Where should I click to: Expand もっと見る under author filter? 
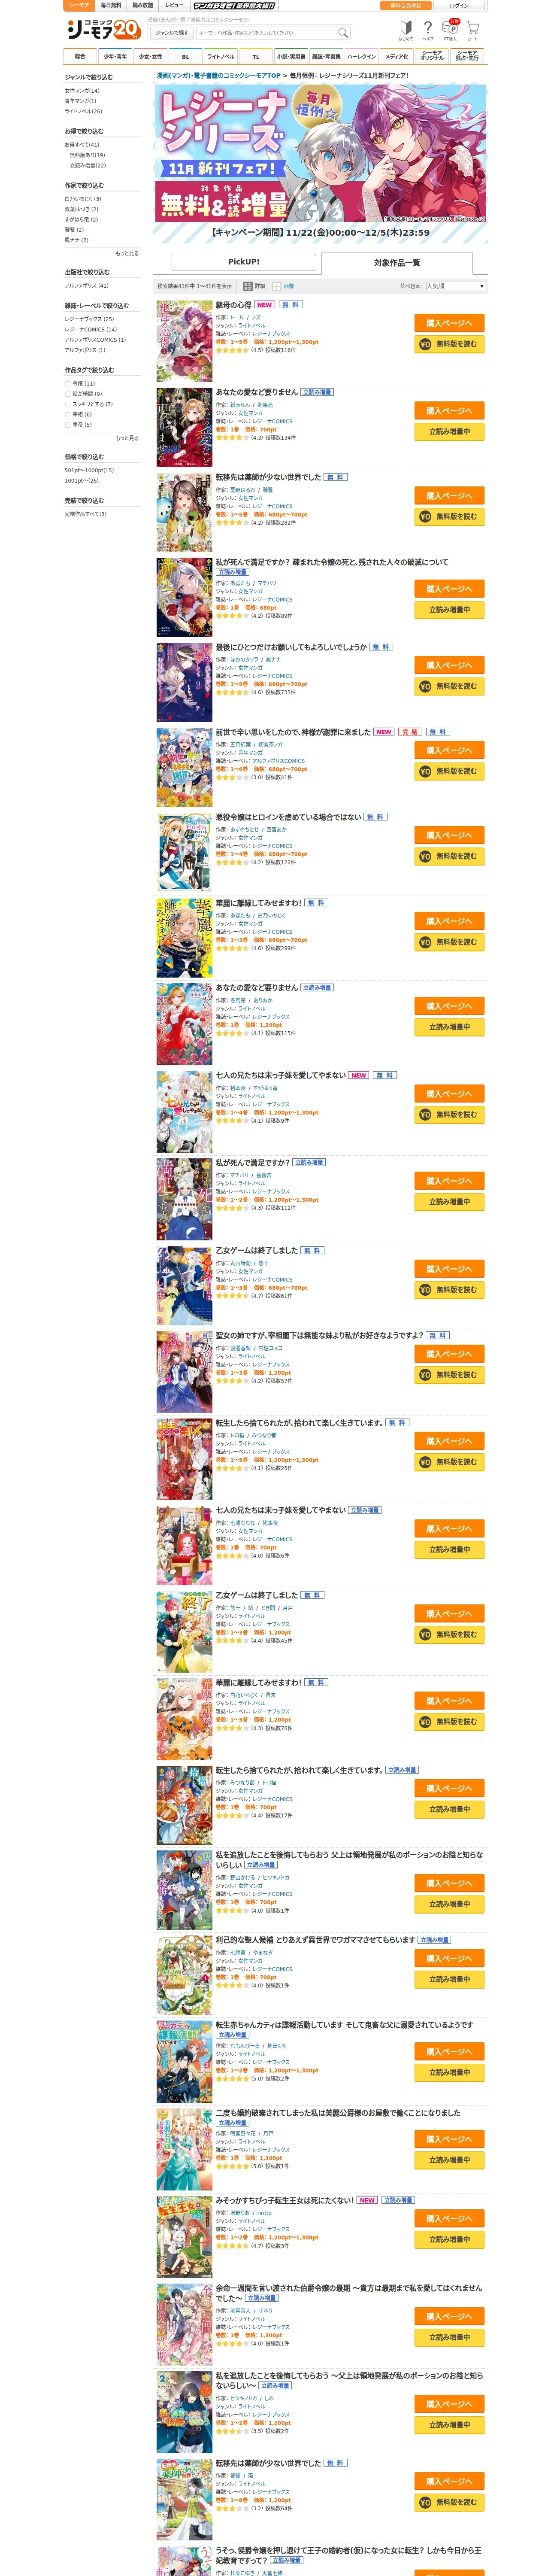(127, 253)
